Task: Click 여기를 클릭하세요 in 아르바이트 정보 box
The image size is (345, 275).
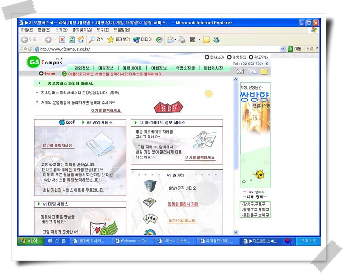Action: [200, 157]
